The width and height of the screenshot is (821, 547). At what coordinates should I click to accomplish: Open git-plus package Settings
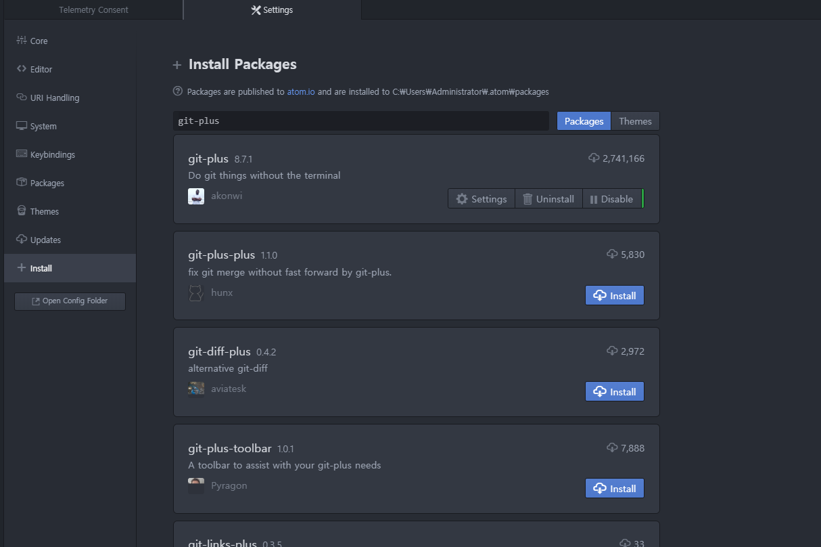click(x=482, y=199)
